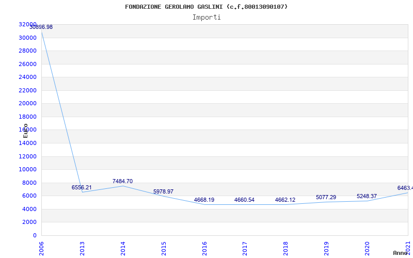Select the 5978.97 data label
The image size is (413, 258).
pyautogui.click(x=163, y=191)
